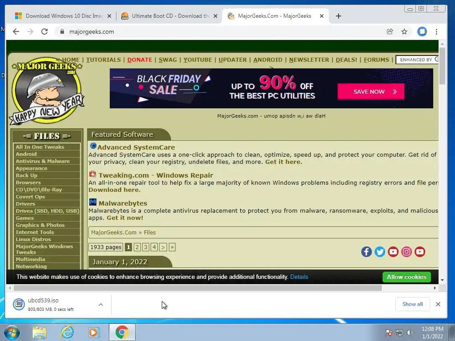The image size is (455, 341).
Task: Open MajorGeeks Facebook page icon
Action: pos(367,252)
